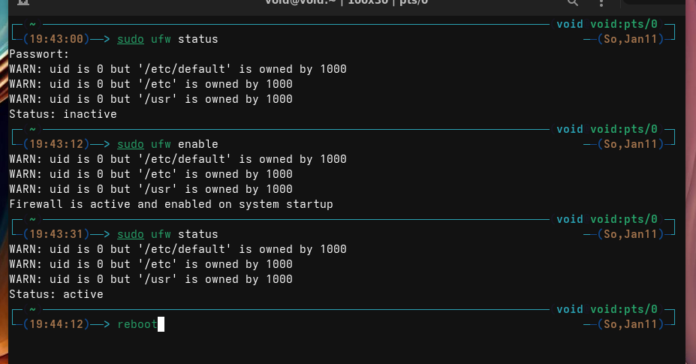The height and width of the screenshot is (364, 696).
Task: Click the sudo ufw status command at 19:43:31
Action: point(167,234)
